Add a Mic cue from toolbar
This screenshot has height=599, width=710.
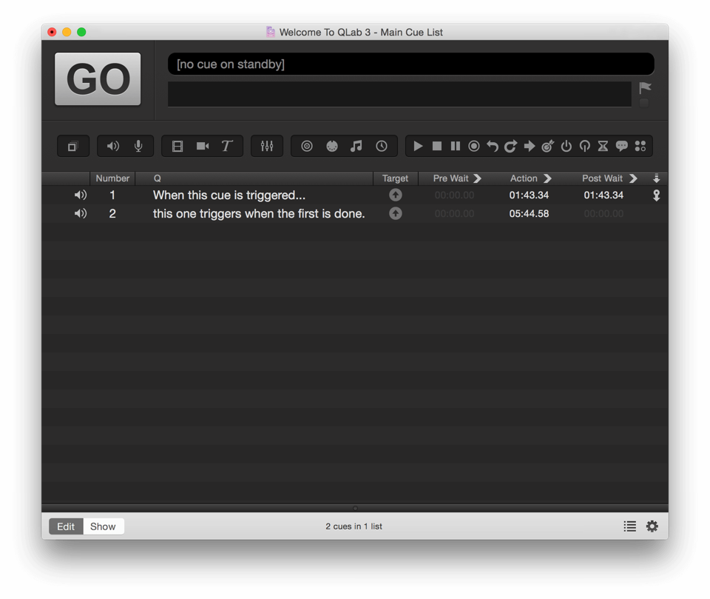[x=138, y=147]
